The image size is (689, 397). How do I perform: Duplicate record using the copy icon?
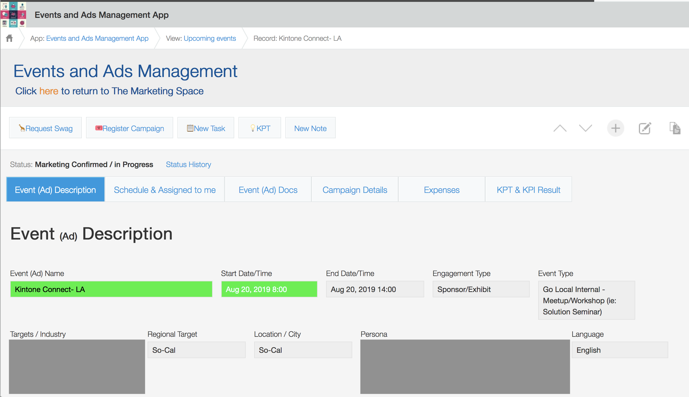point(675,128)
